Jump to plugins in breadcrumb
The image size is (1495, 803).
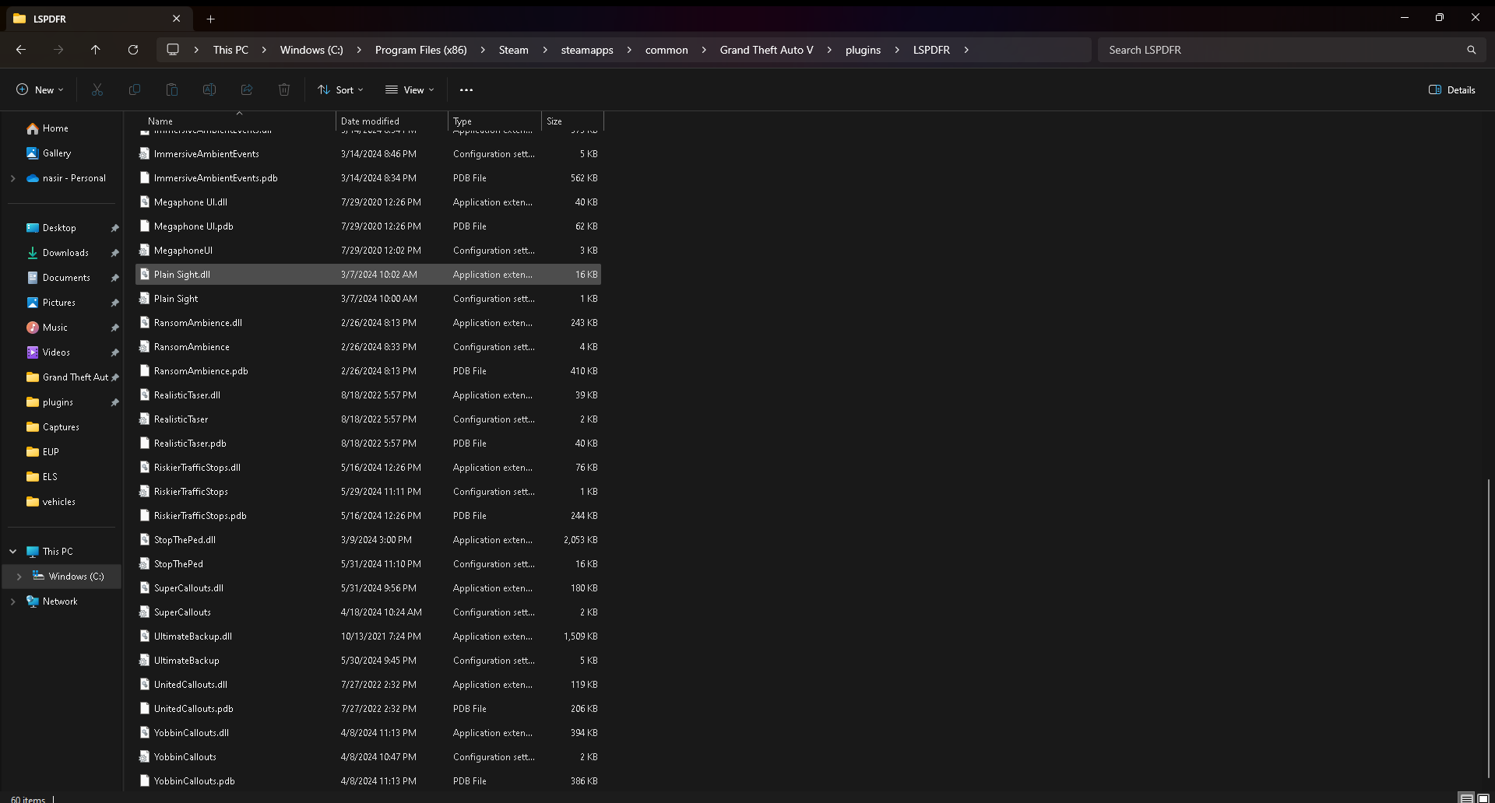(x=864, y=50)
